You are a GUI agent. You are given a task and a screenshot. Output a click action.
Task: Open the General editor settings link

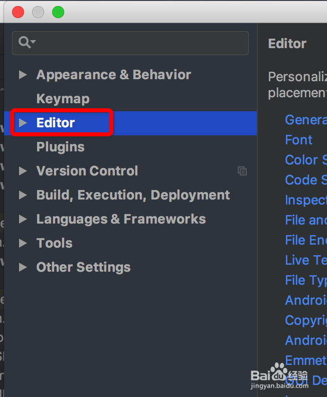(x=305, y=120)
